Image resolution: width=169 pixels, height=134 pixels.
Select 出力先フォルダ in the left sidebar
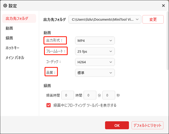click(19, 18)
